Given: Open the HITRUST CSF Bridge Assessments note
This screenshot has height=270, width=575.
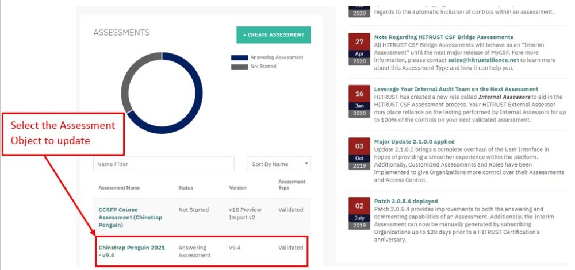Looking at the screenshot, I should 443,37.
